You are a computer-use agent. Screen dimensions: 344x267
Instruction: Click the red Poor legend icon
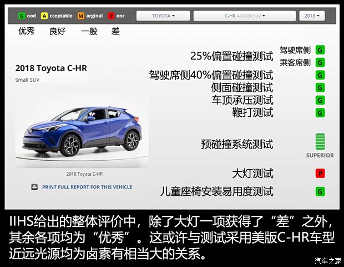[111, 16]
